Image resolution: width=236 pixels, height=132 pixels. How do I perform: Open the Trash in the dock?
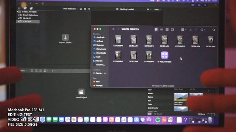click(x=210, y=120)
